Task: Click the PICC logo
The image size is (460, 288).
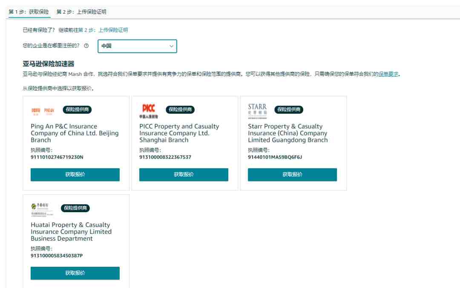Action: tap(149, 111)
